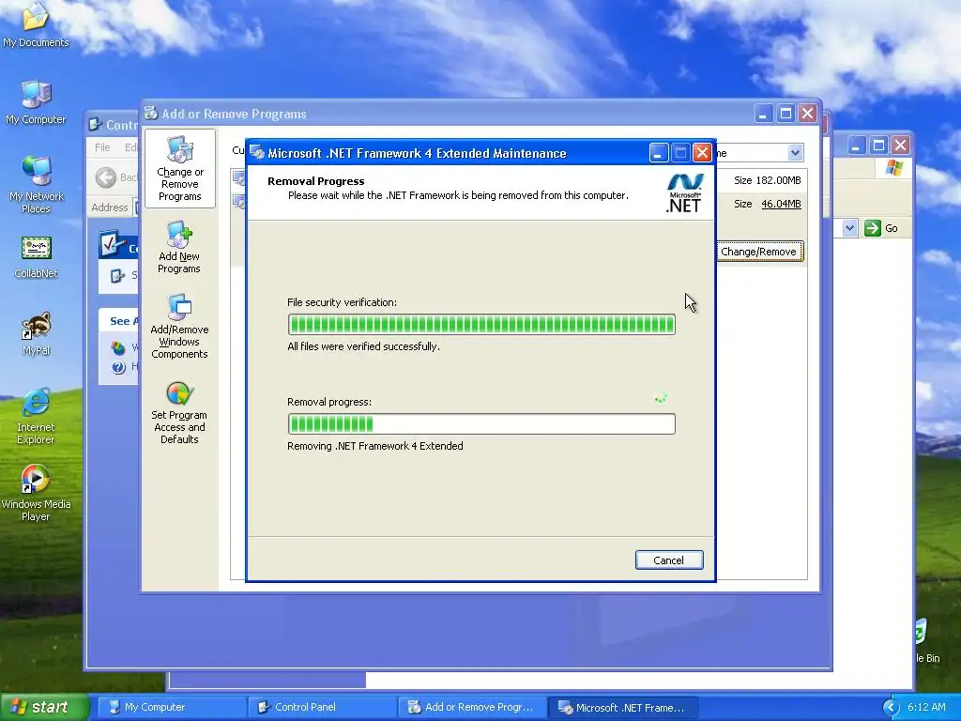961x721 pixels.
Task: Expand hidden tray icons chevron
Action: coord(890,708)
